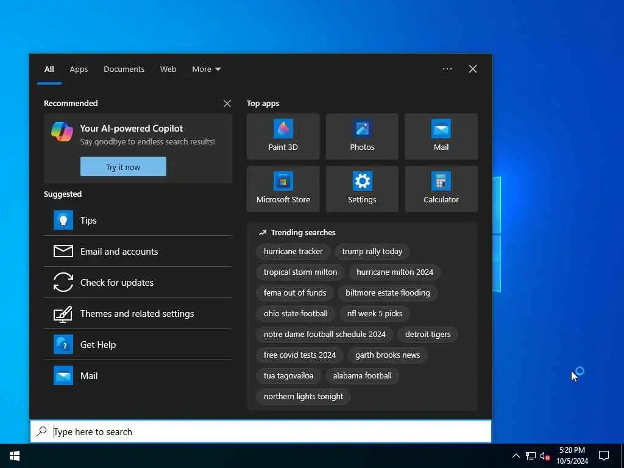The width and height of the screenshot is (624, 468).
Task: Focus the Type here to search field
Action: 261,431
